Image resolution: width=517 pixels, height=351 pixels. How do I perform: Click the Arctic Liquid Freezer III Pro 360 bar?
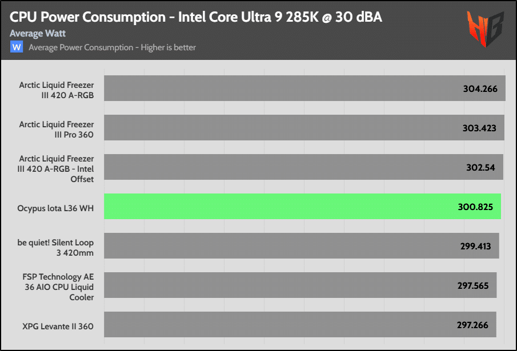304,128
